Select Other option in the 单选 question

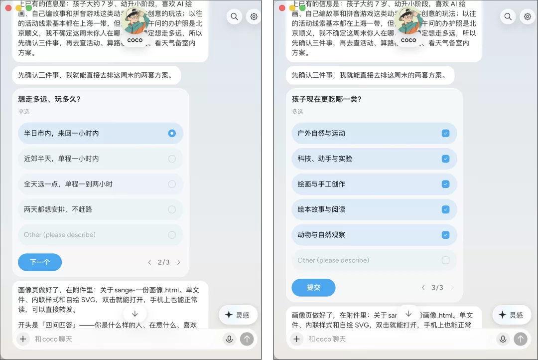pos(101,235)
